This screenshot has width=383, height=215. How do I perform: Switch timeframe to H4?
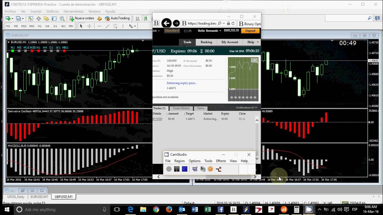pyautogui.click(x=47, y=26)
